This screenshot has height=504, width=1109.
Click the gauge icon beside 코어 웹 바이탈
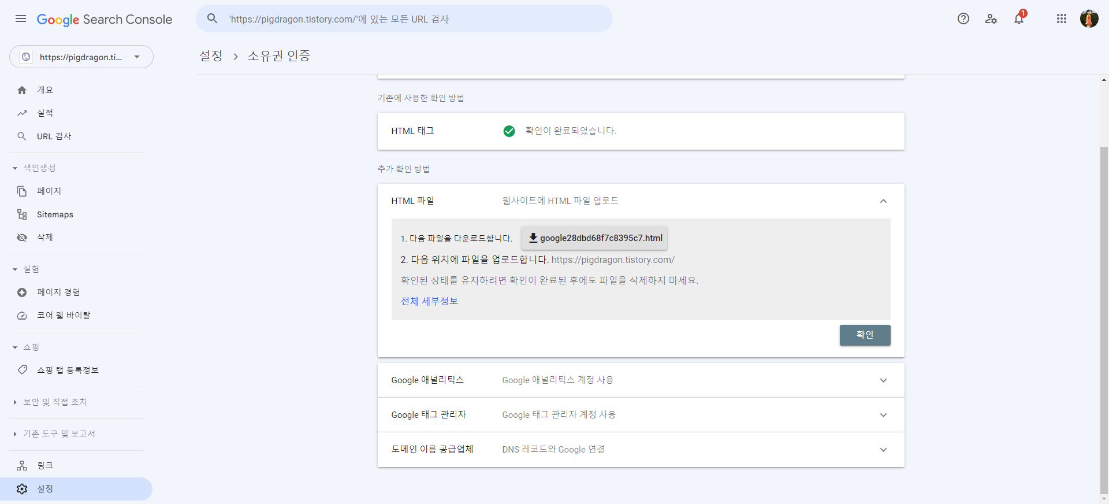point(22,316)
